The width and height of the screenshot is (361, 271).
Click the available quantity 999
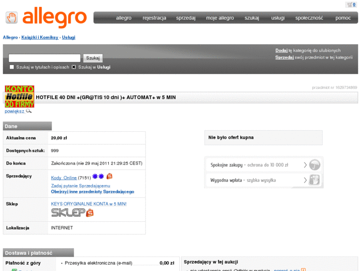(55, 151)
